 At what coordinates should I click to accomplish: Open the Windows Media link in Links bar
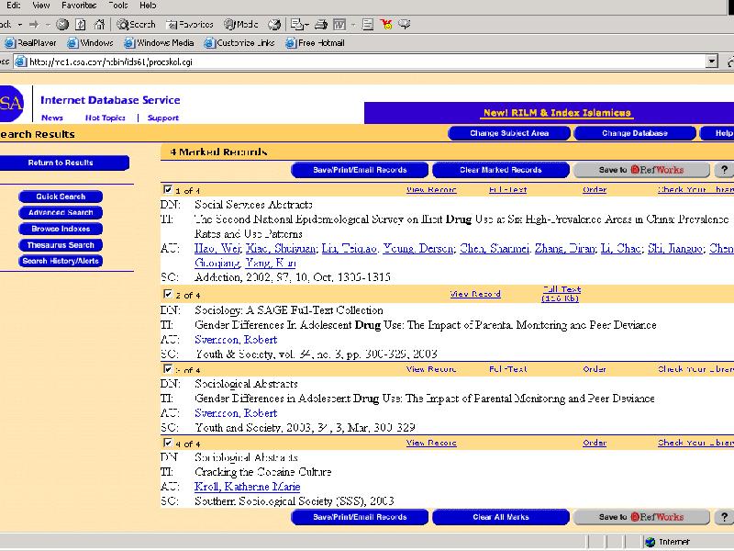tap(159, 43)
